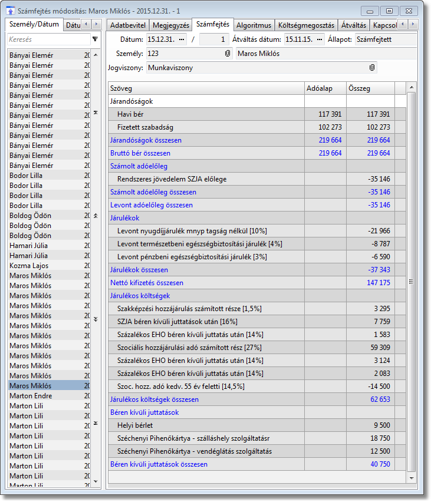Switch to the Algoritmus tab
Image resolution: width=431 pixels, height=502 pixels.
[253, 25]
